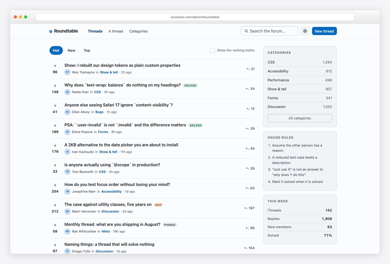Viewport: 390px width, 264px height.
Task: Upvote the Naming things thread
Action: click(55, 245)
